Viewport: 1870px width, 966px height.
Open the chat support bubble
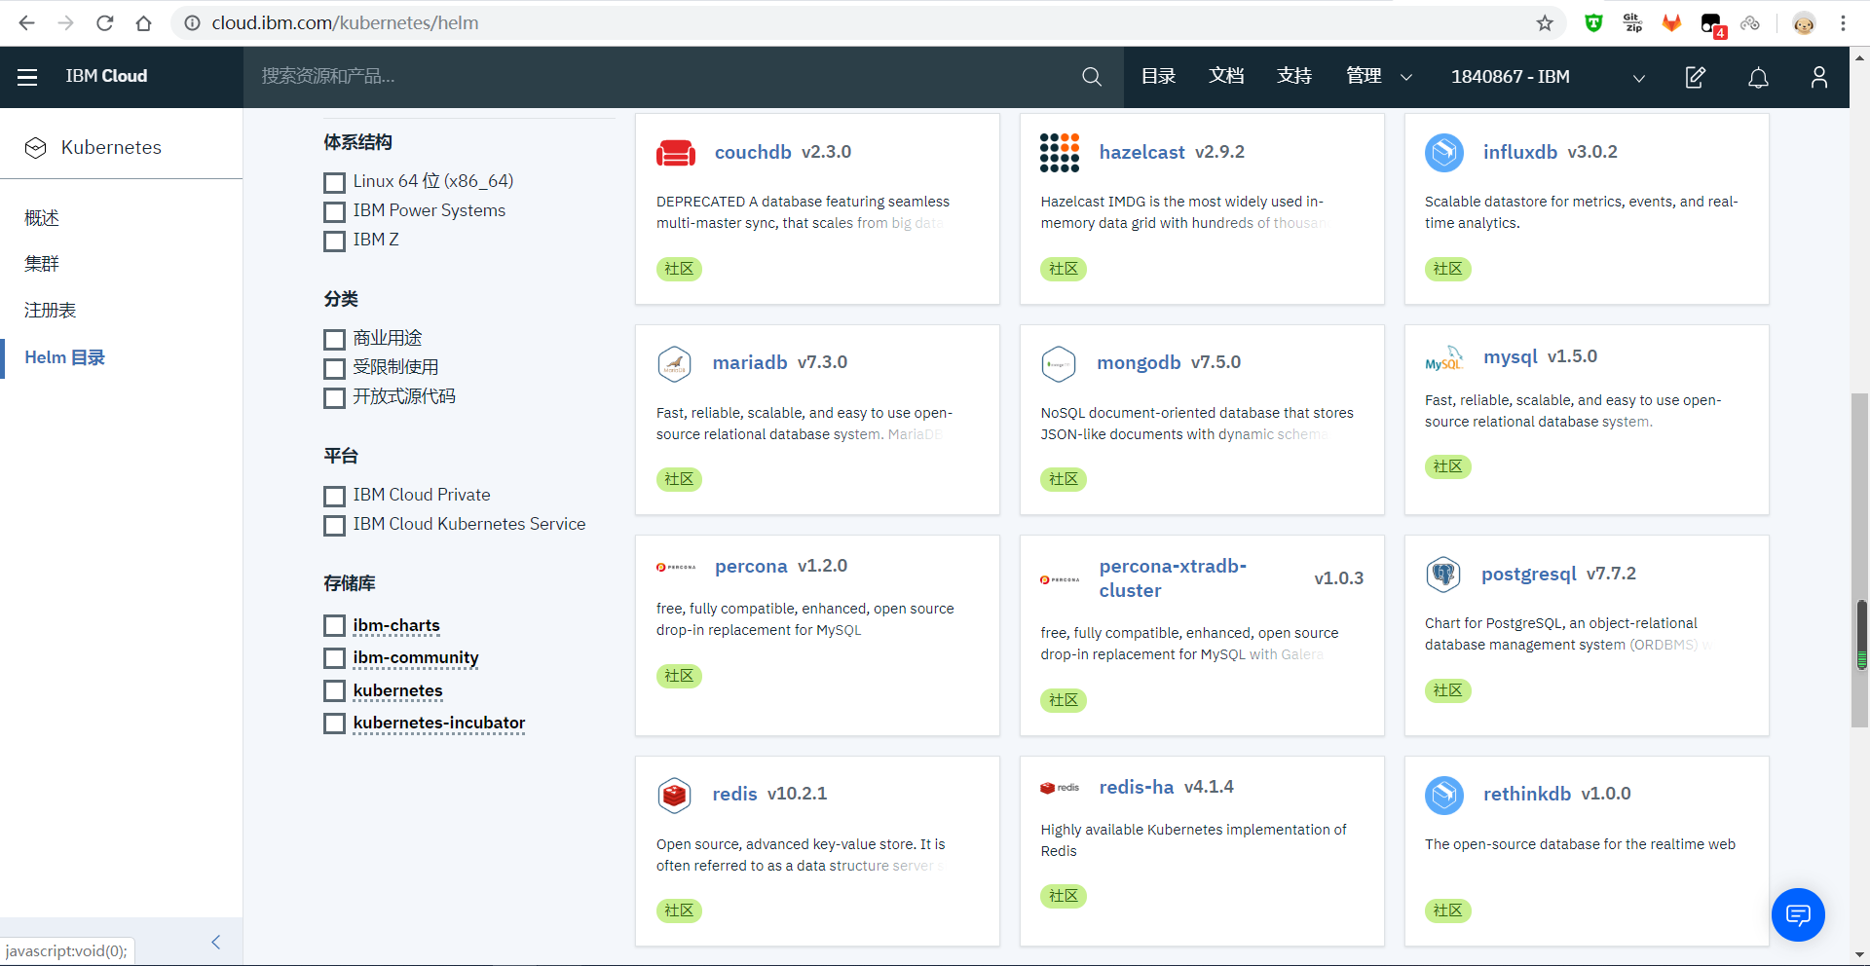coord(1798,915)
